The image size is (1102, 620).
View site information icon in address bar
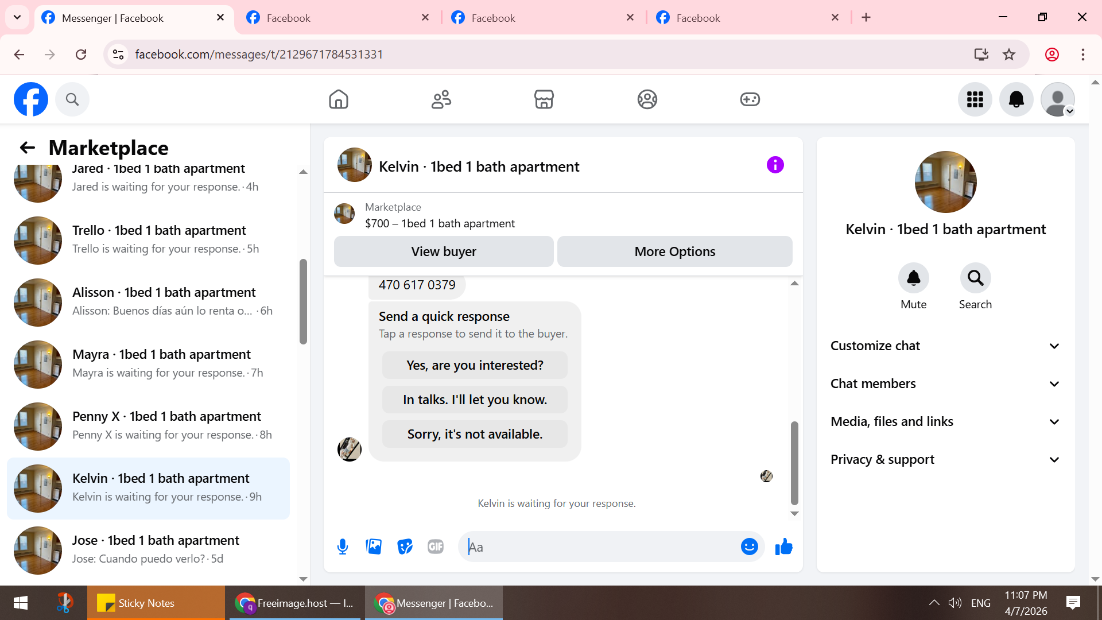[x=118, y=55]
